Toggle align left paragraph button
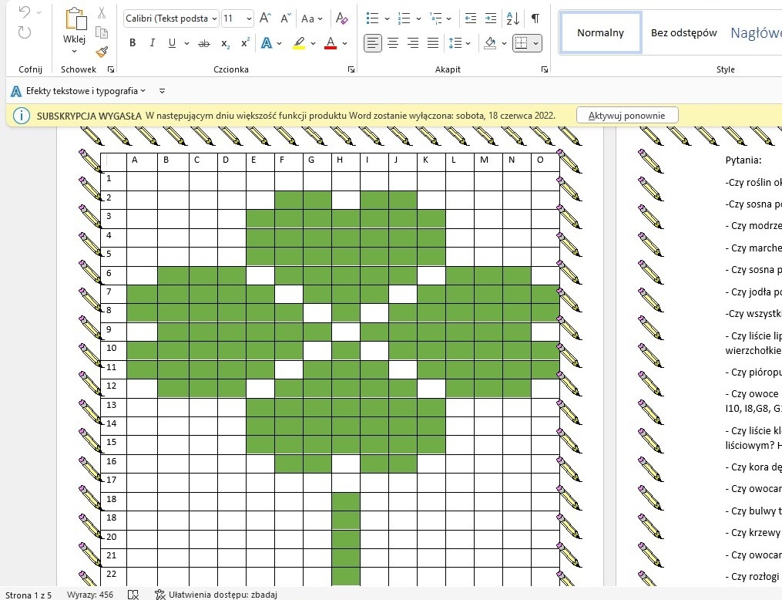782x600 pixels. 373,43
